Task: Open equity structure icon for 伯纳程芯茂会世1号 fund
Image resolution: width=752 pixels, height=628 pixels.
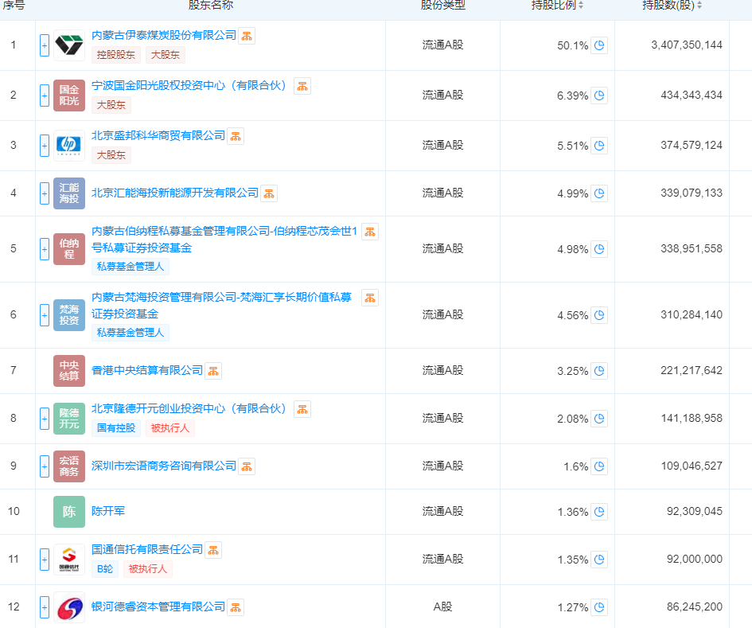Action: click(x=370, y=232)
